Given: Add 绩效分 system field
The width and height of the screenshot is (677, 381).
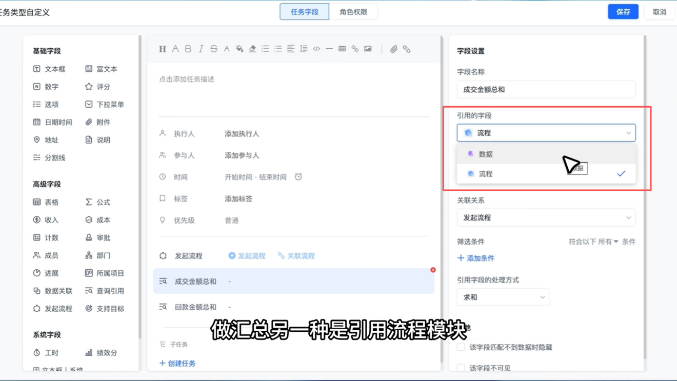Looking at the screenshot, I should (x=102, y=353).
